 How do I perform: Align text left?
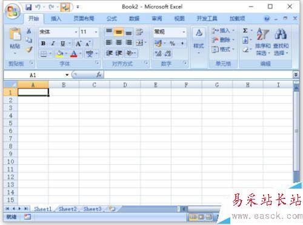(x=109, y=42)
